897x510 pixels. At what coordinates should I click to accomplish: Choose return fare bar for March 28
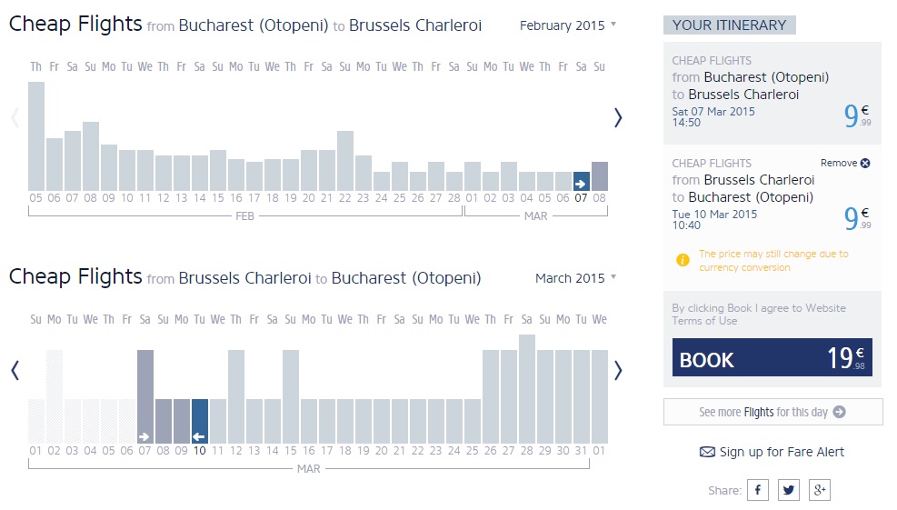[x=527, y=389]
